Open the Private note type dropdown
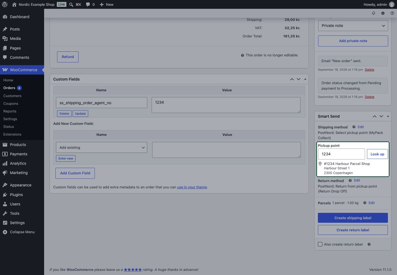The height and width of the screenshot is (275, 397). tap(353, 26)
